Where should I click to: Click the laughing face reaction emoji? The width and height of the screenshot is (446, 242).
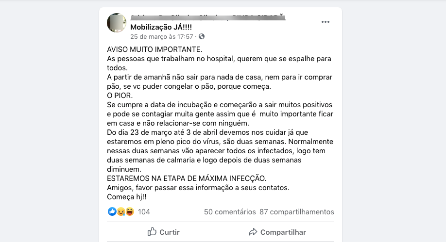click(130, 211)
